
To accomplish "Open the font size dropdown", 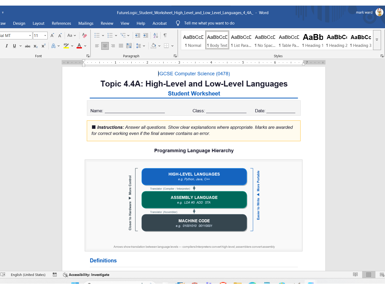I will 45,35.
